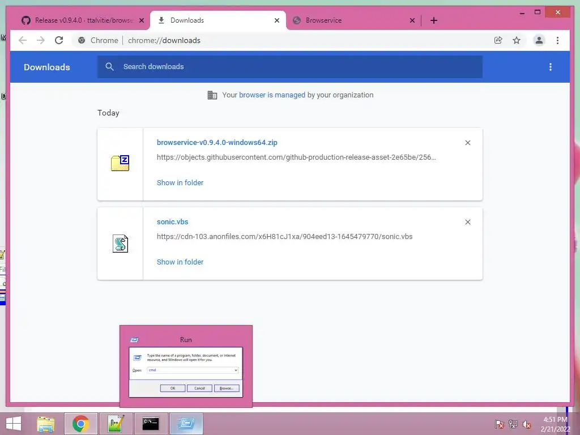Close the Release v0.9.4.0 tab

click(x=141, y=20)
